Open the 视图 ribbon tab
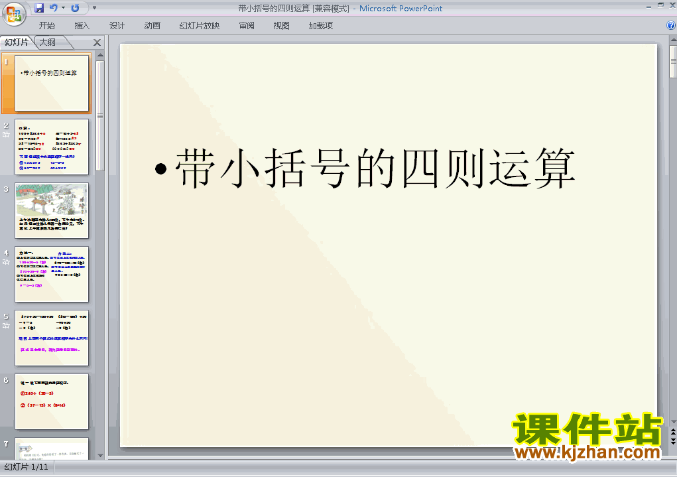 click(x=282, y=26)
